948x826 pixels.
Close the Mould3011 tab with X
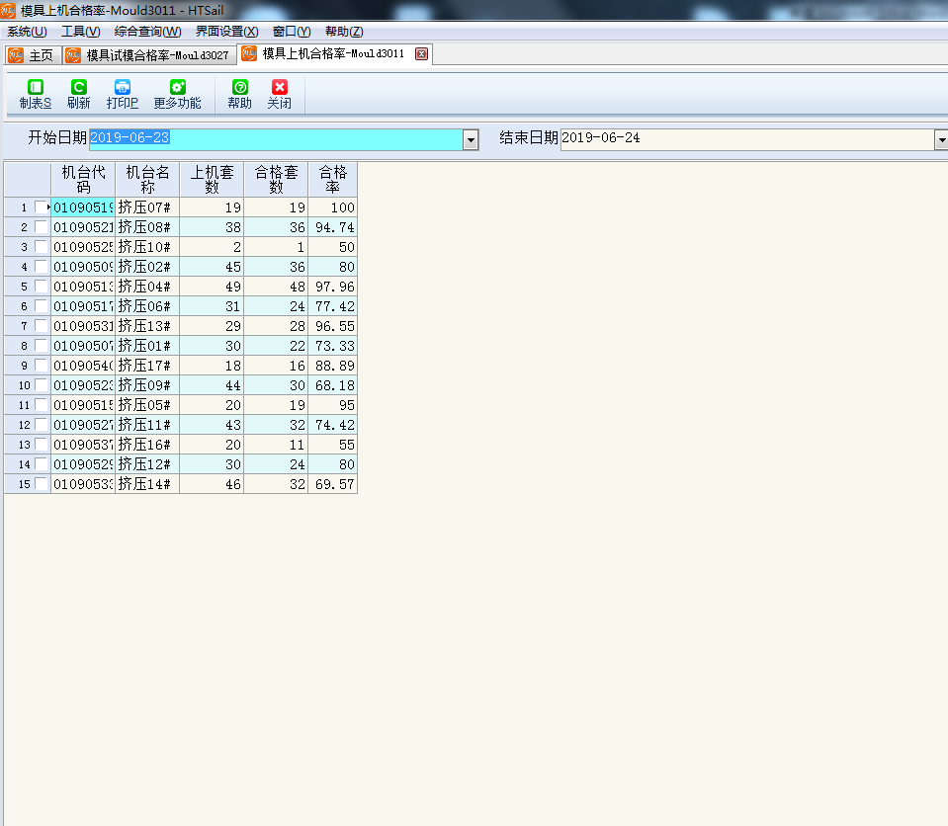click(421, 54)
